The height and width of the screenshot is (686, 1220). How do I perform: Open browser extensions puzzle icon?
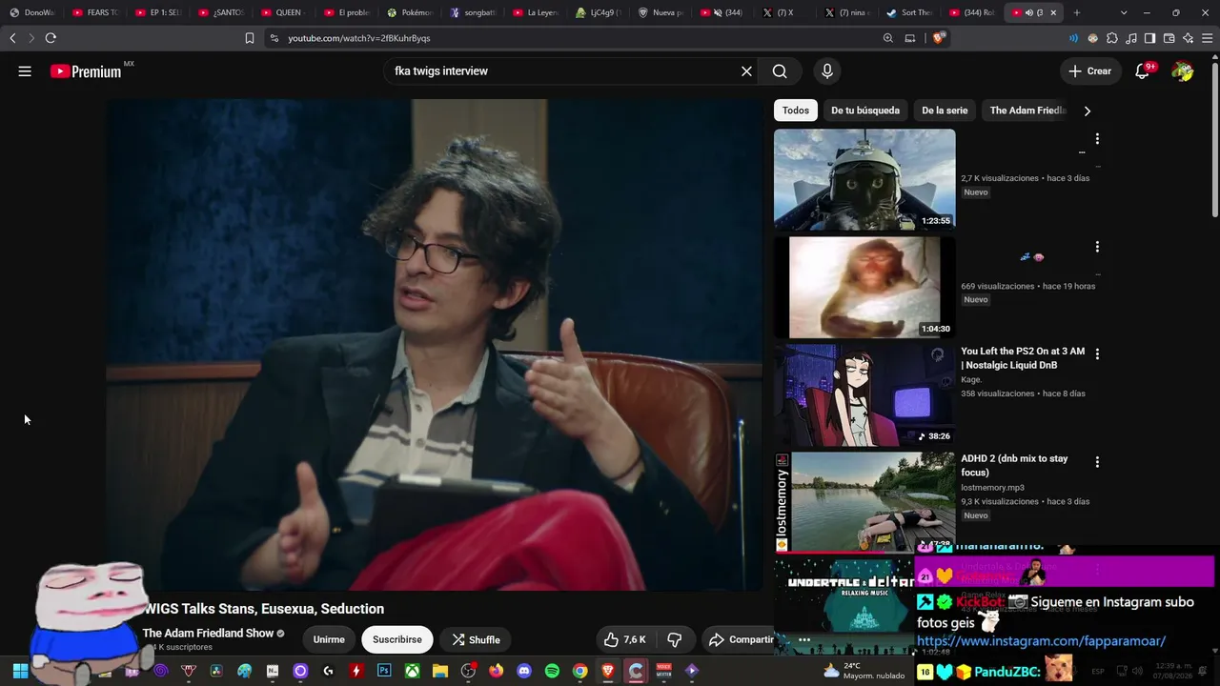[x=1112, y=38]
